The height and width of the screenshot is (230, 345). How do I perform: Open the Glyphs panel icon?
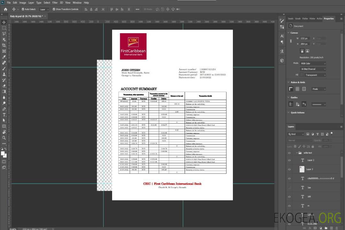[x=282, y=51]
